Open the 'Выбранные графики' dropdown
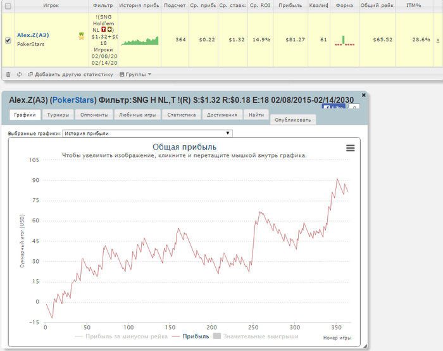 [x=147, y=134]
